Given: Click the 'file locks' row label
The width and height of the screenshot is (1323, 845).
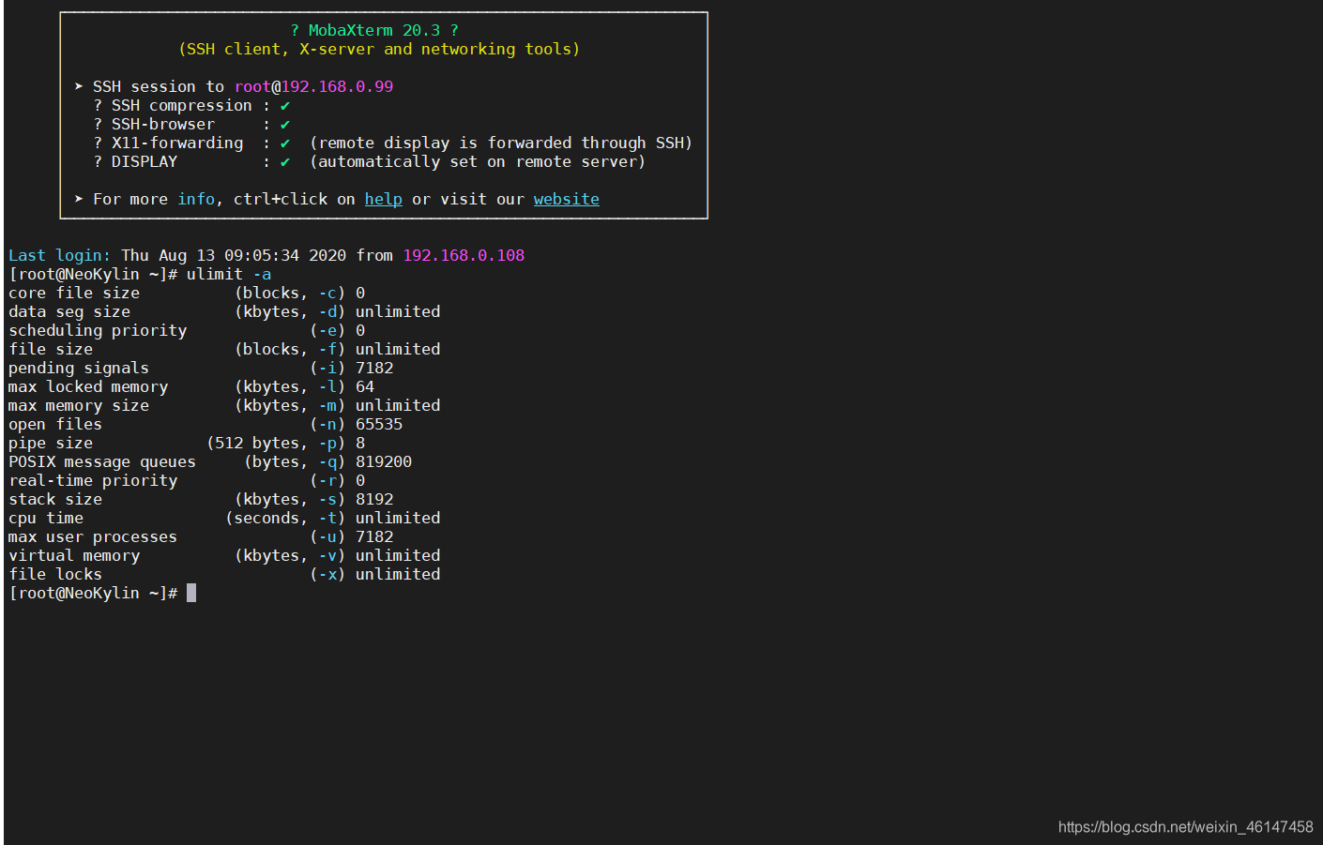Looking at the screenshot, I should point(55,574).
